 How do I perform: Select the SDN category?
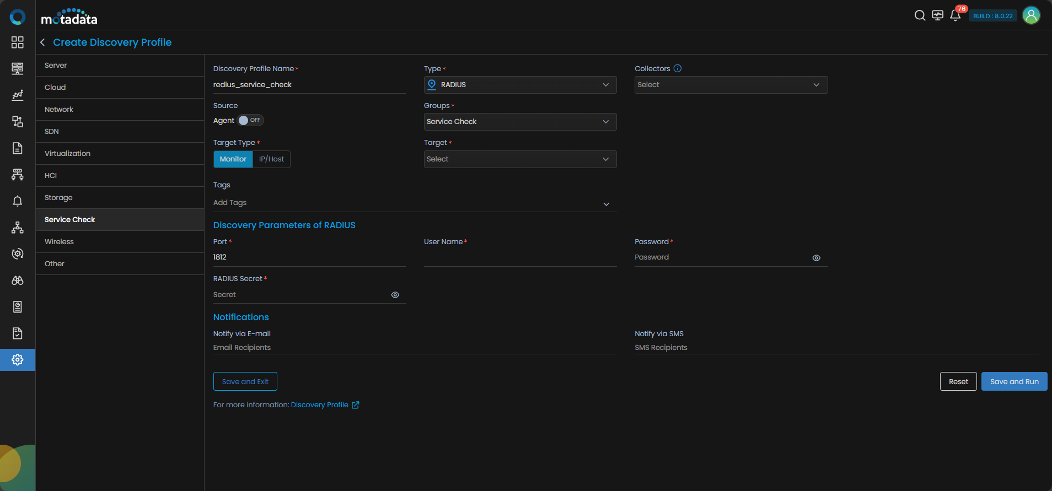(120, 132)
